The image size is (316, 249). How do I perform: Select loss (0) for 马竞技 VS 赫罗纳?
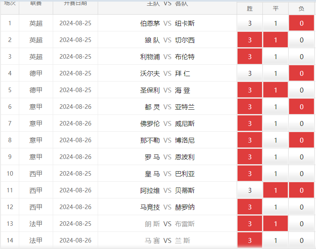[302, 207]
